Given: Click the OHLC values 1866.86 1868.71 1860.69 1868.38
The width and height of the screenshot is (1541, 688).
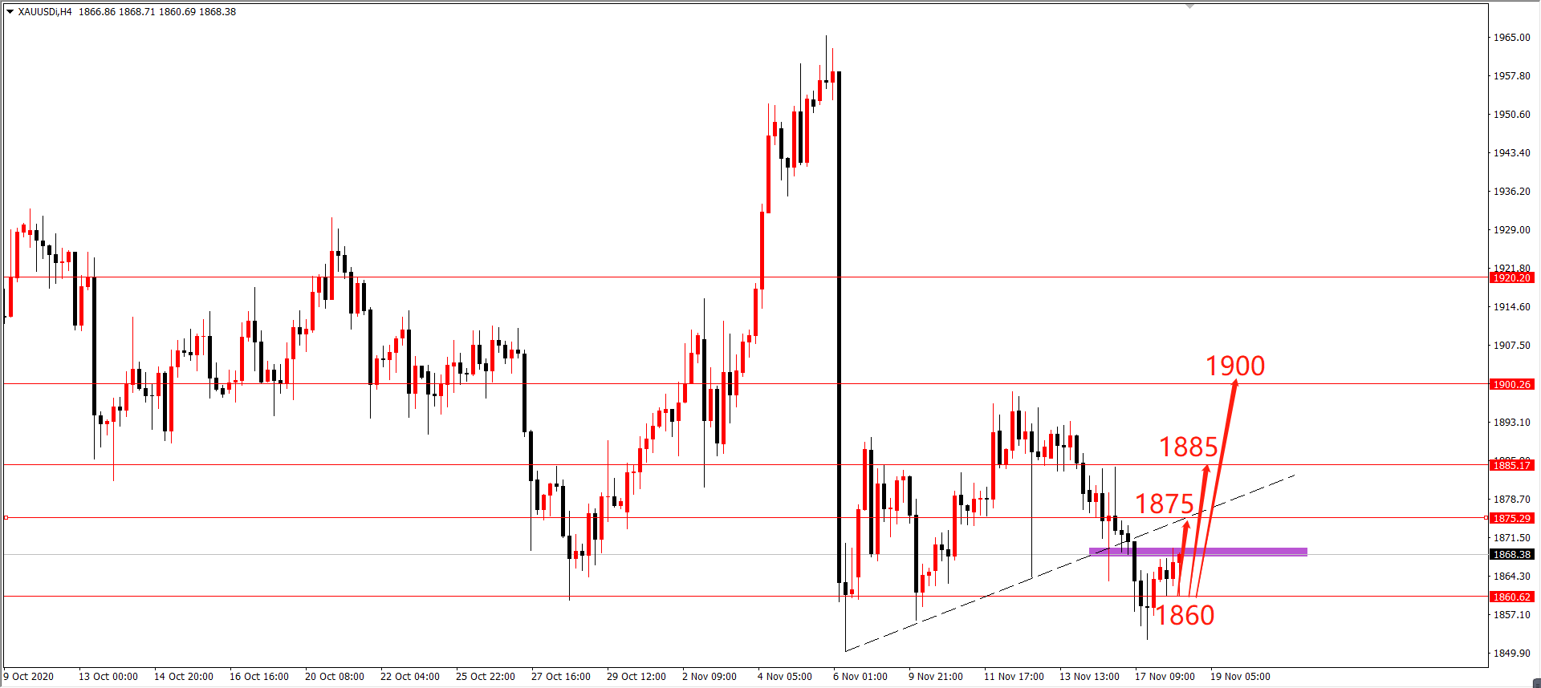Looking at the screenshot, I should pos(157,12).
